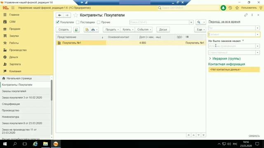Add Контрагенты page to favorites star
The width and height of the screenshot is (264, 148).
click(x=75, y=15)
